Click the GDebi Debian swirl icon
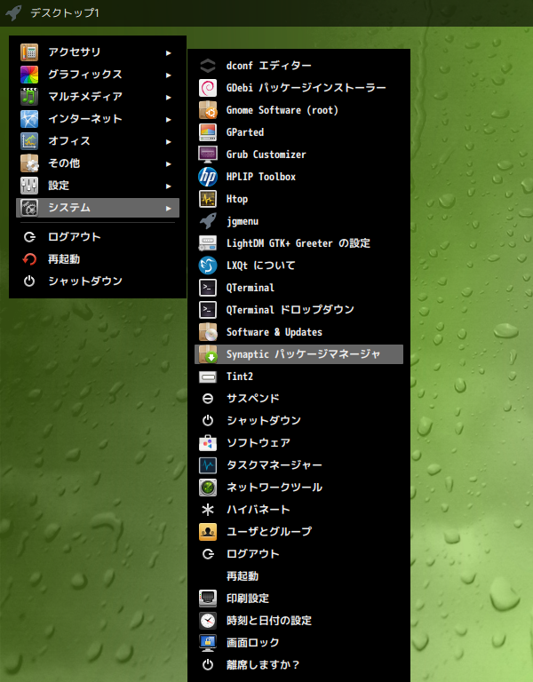The width and height of the screenshot is (533, 682). click(208, 88)
